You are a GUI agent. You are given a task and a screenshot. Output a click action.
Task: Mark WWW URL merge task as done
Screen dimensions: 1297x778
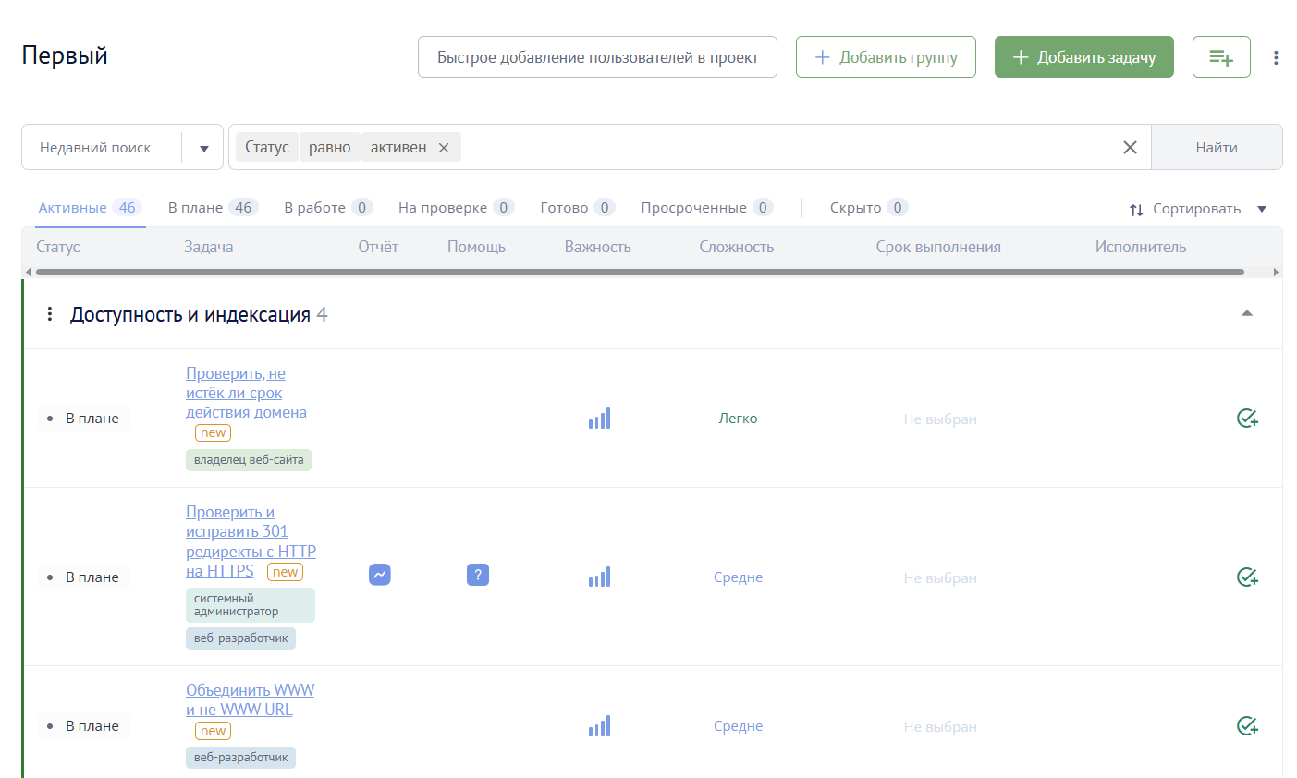click(1247, 726)
